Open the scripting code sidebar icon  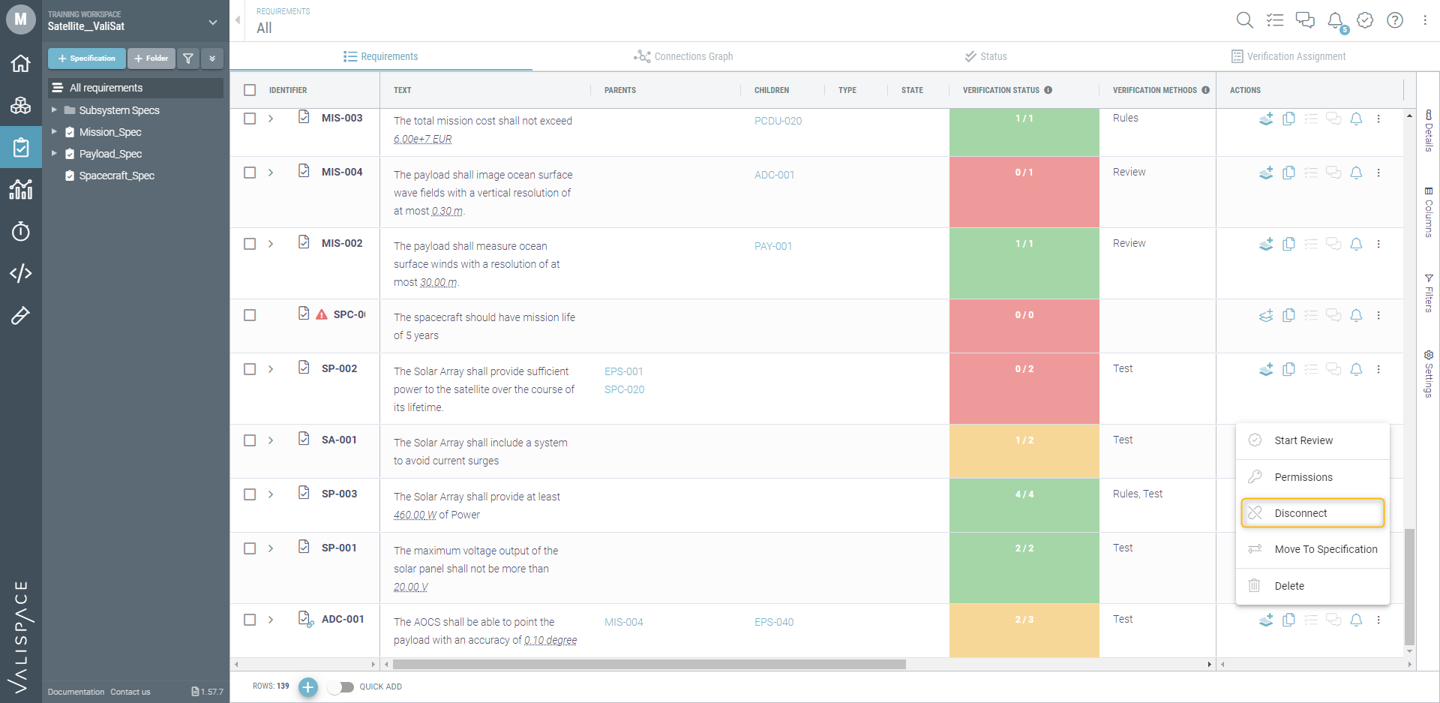[x=21, y=273]
